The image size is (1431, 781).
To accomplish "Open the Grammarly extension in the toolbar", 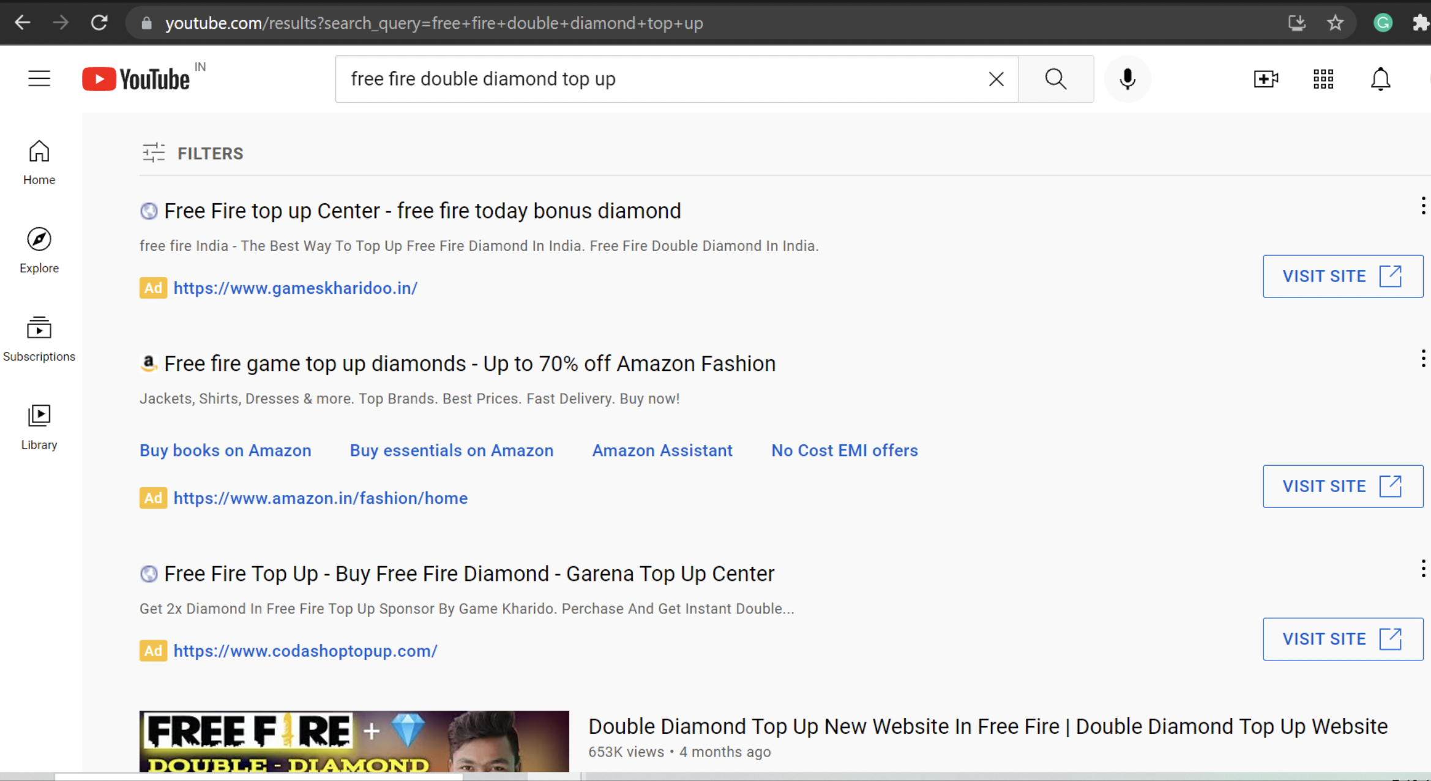I will [1383, 23].
